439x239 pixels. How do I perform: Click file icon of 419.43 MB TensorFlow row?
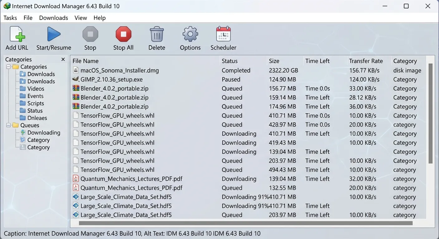coord(75,143)
